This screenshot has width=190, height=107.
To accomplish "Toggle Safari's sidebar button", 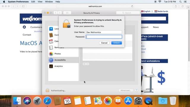I will (23, 6).
